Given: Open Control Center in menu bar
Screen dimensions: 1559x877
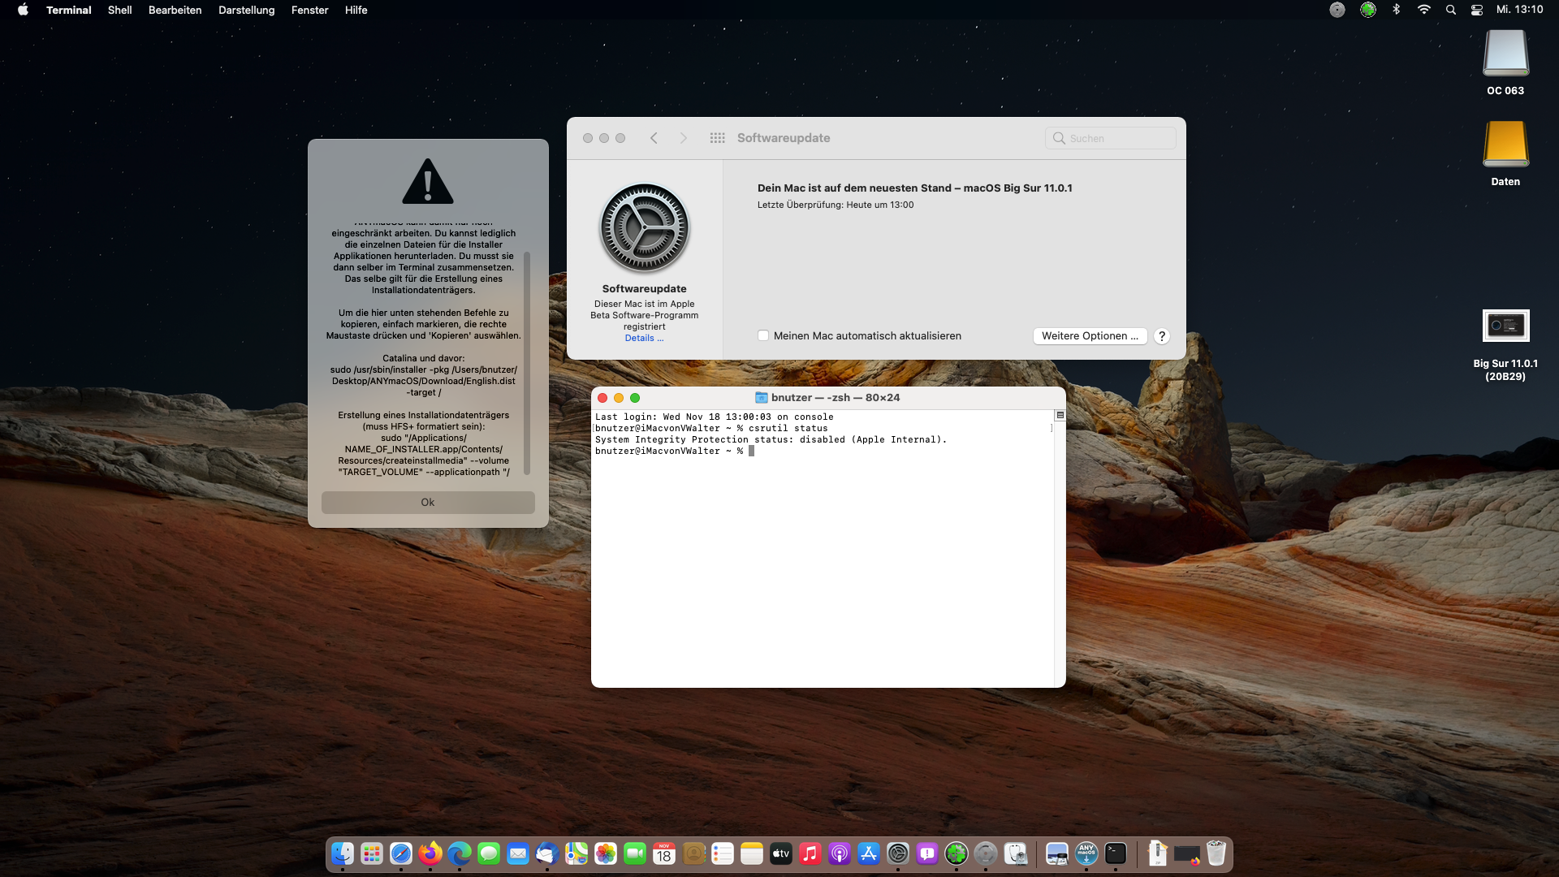Looking at the screenshot, I should tap(1477, 10).
